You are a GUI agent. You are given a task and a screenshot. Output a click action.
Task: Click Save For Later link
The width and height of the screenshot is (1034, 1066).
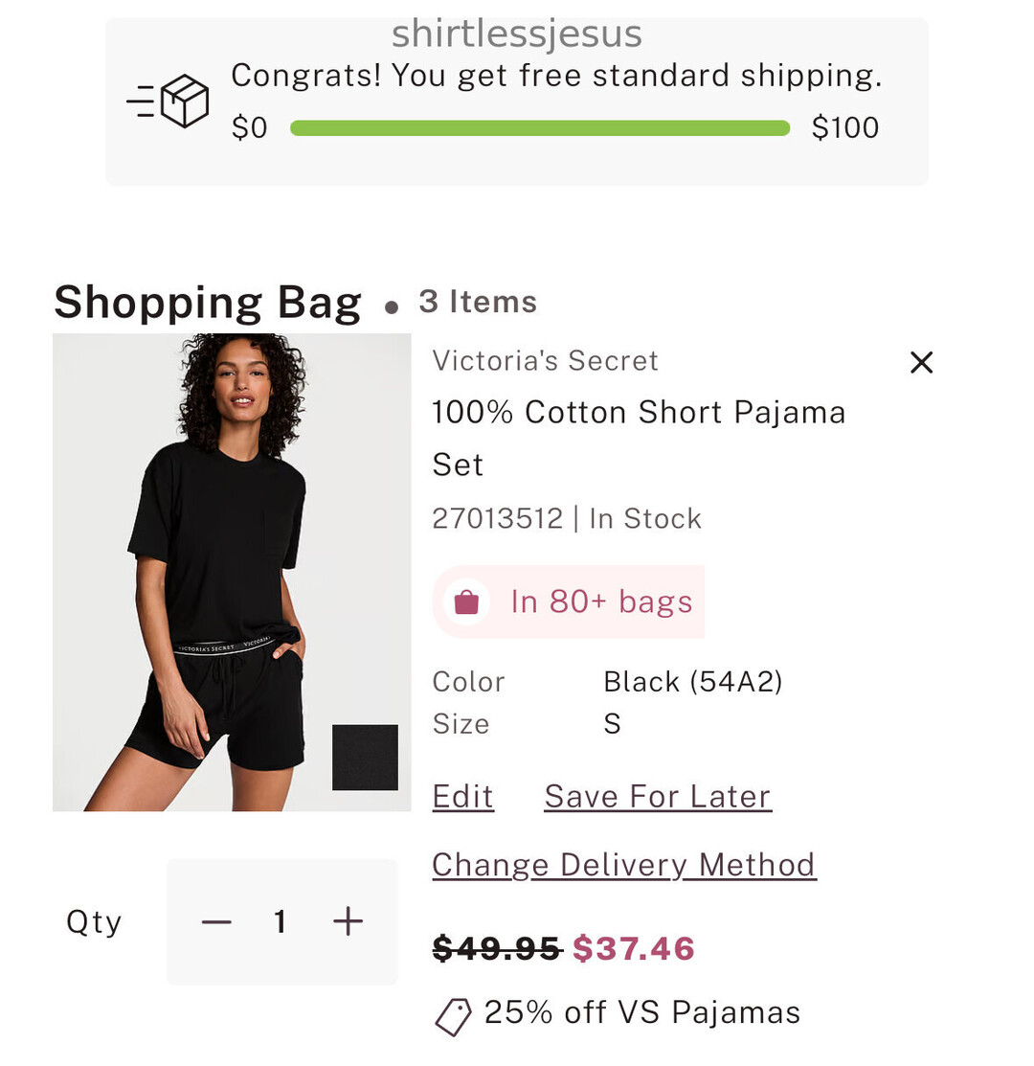[x=657, y=796]
